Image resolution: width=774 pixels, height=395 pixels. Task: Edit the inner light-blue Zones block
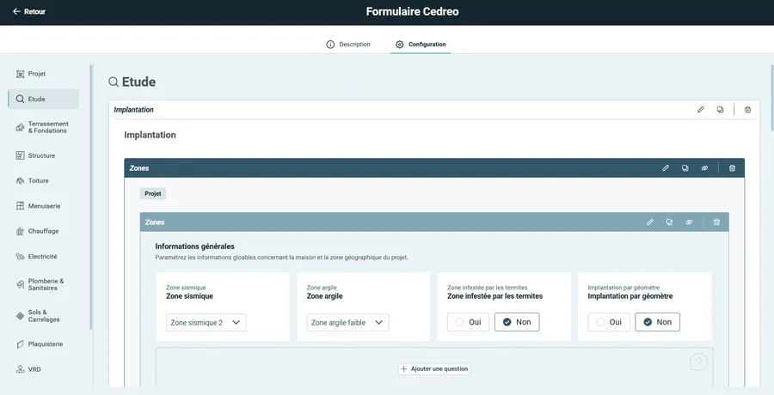[x=650, y=222]
